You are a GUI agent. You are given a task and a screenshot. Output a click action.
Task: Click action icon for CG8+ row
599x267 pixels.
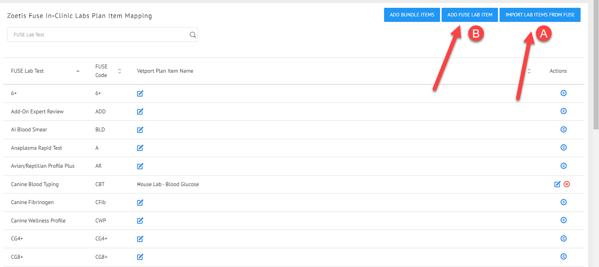pyautogui.click(x=564, y=256)
